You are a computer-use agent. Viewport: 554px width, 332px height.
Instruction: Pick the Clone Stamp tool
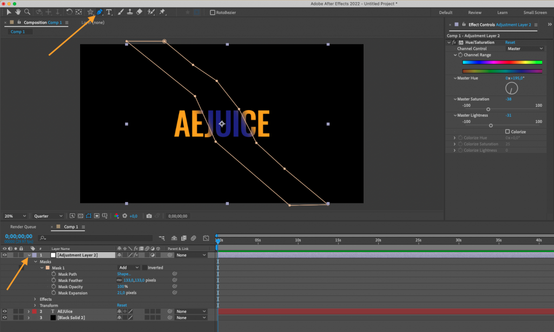point(130,11)
